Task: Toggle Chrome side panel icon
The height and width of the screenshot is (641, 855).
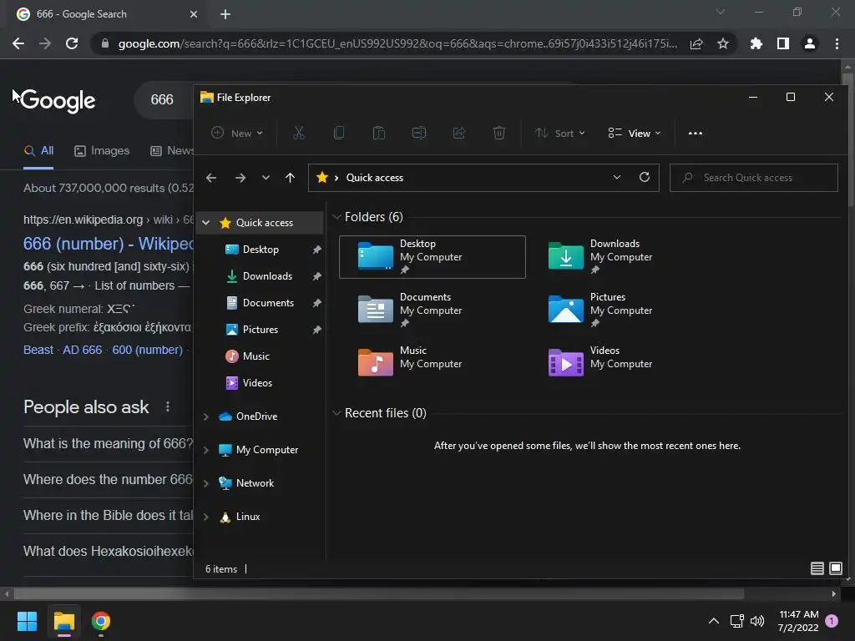Action: coord(783,43)
